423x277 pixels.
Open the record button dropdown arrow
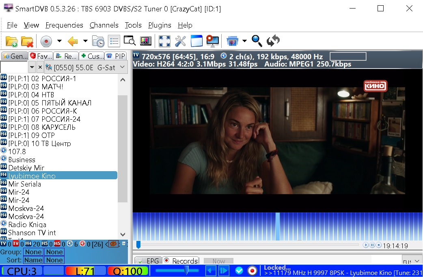(59, 41)
